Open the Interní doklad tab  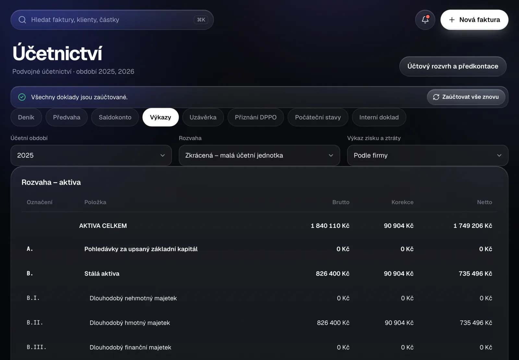pyautogui.click(x=379, y=117)
